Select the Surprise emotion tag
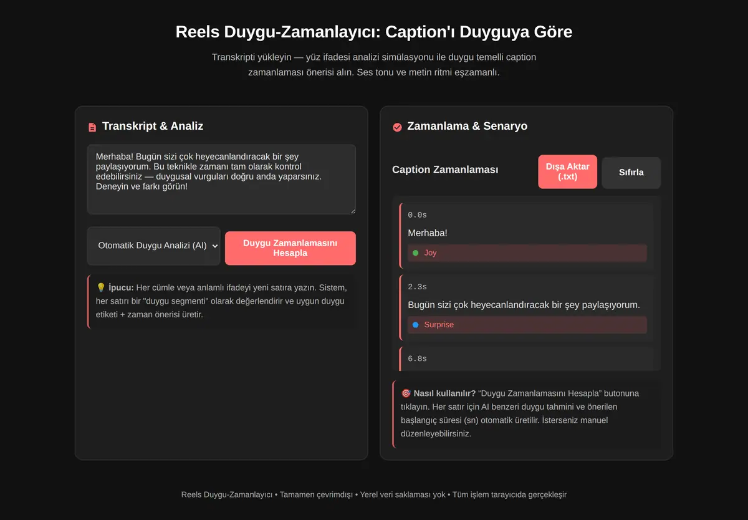 [x=527, y=325]
